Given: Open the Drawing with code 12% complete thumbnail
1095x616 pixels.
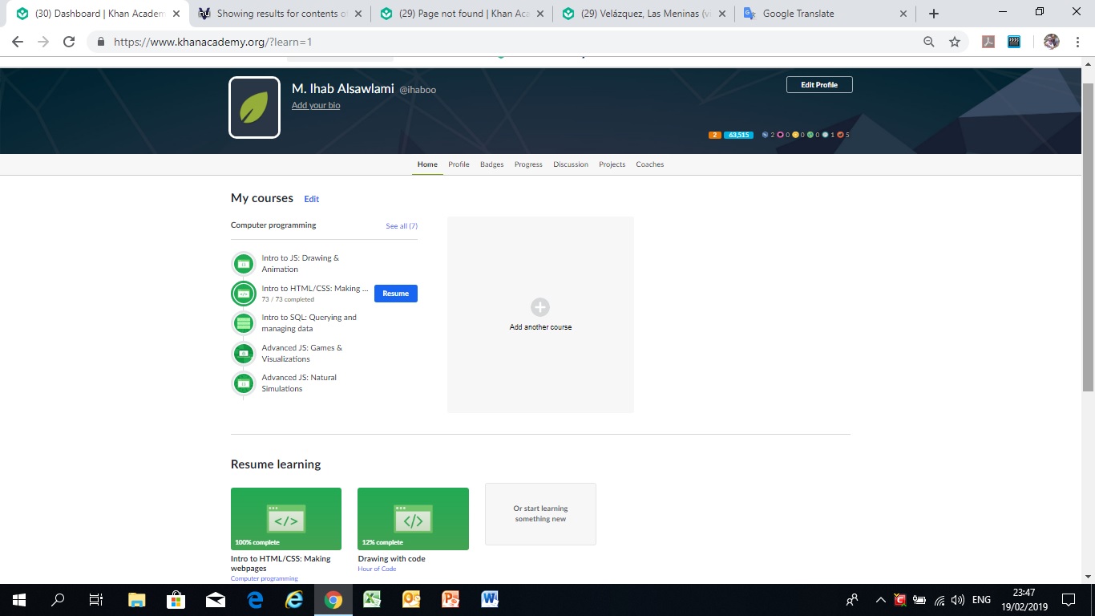Looking at the screenshot, I should (413, 519).
